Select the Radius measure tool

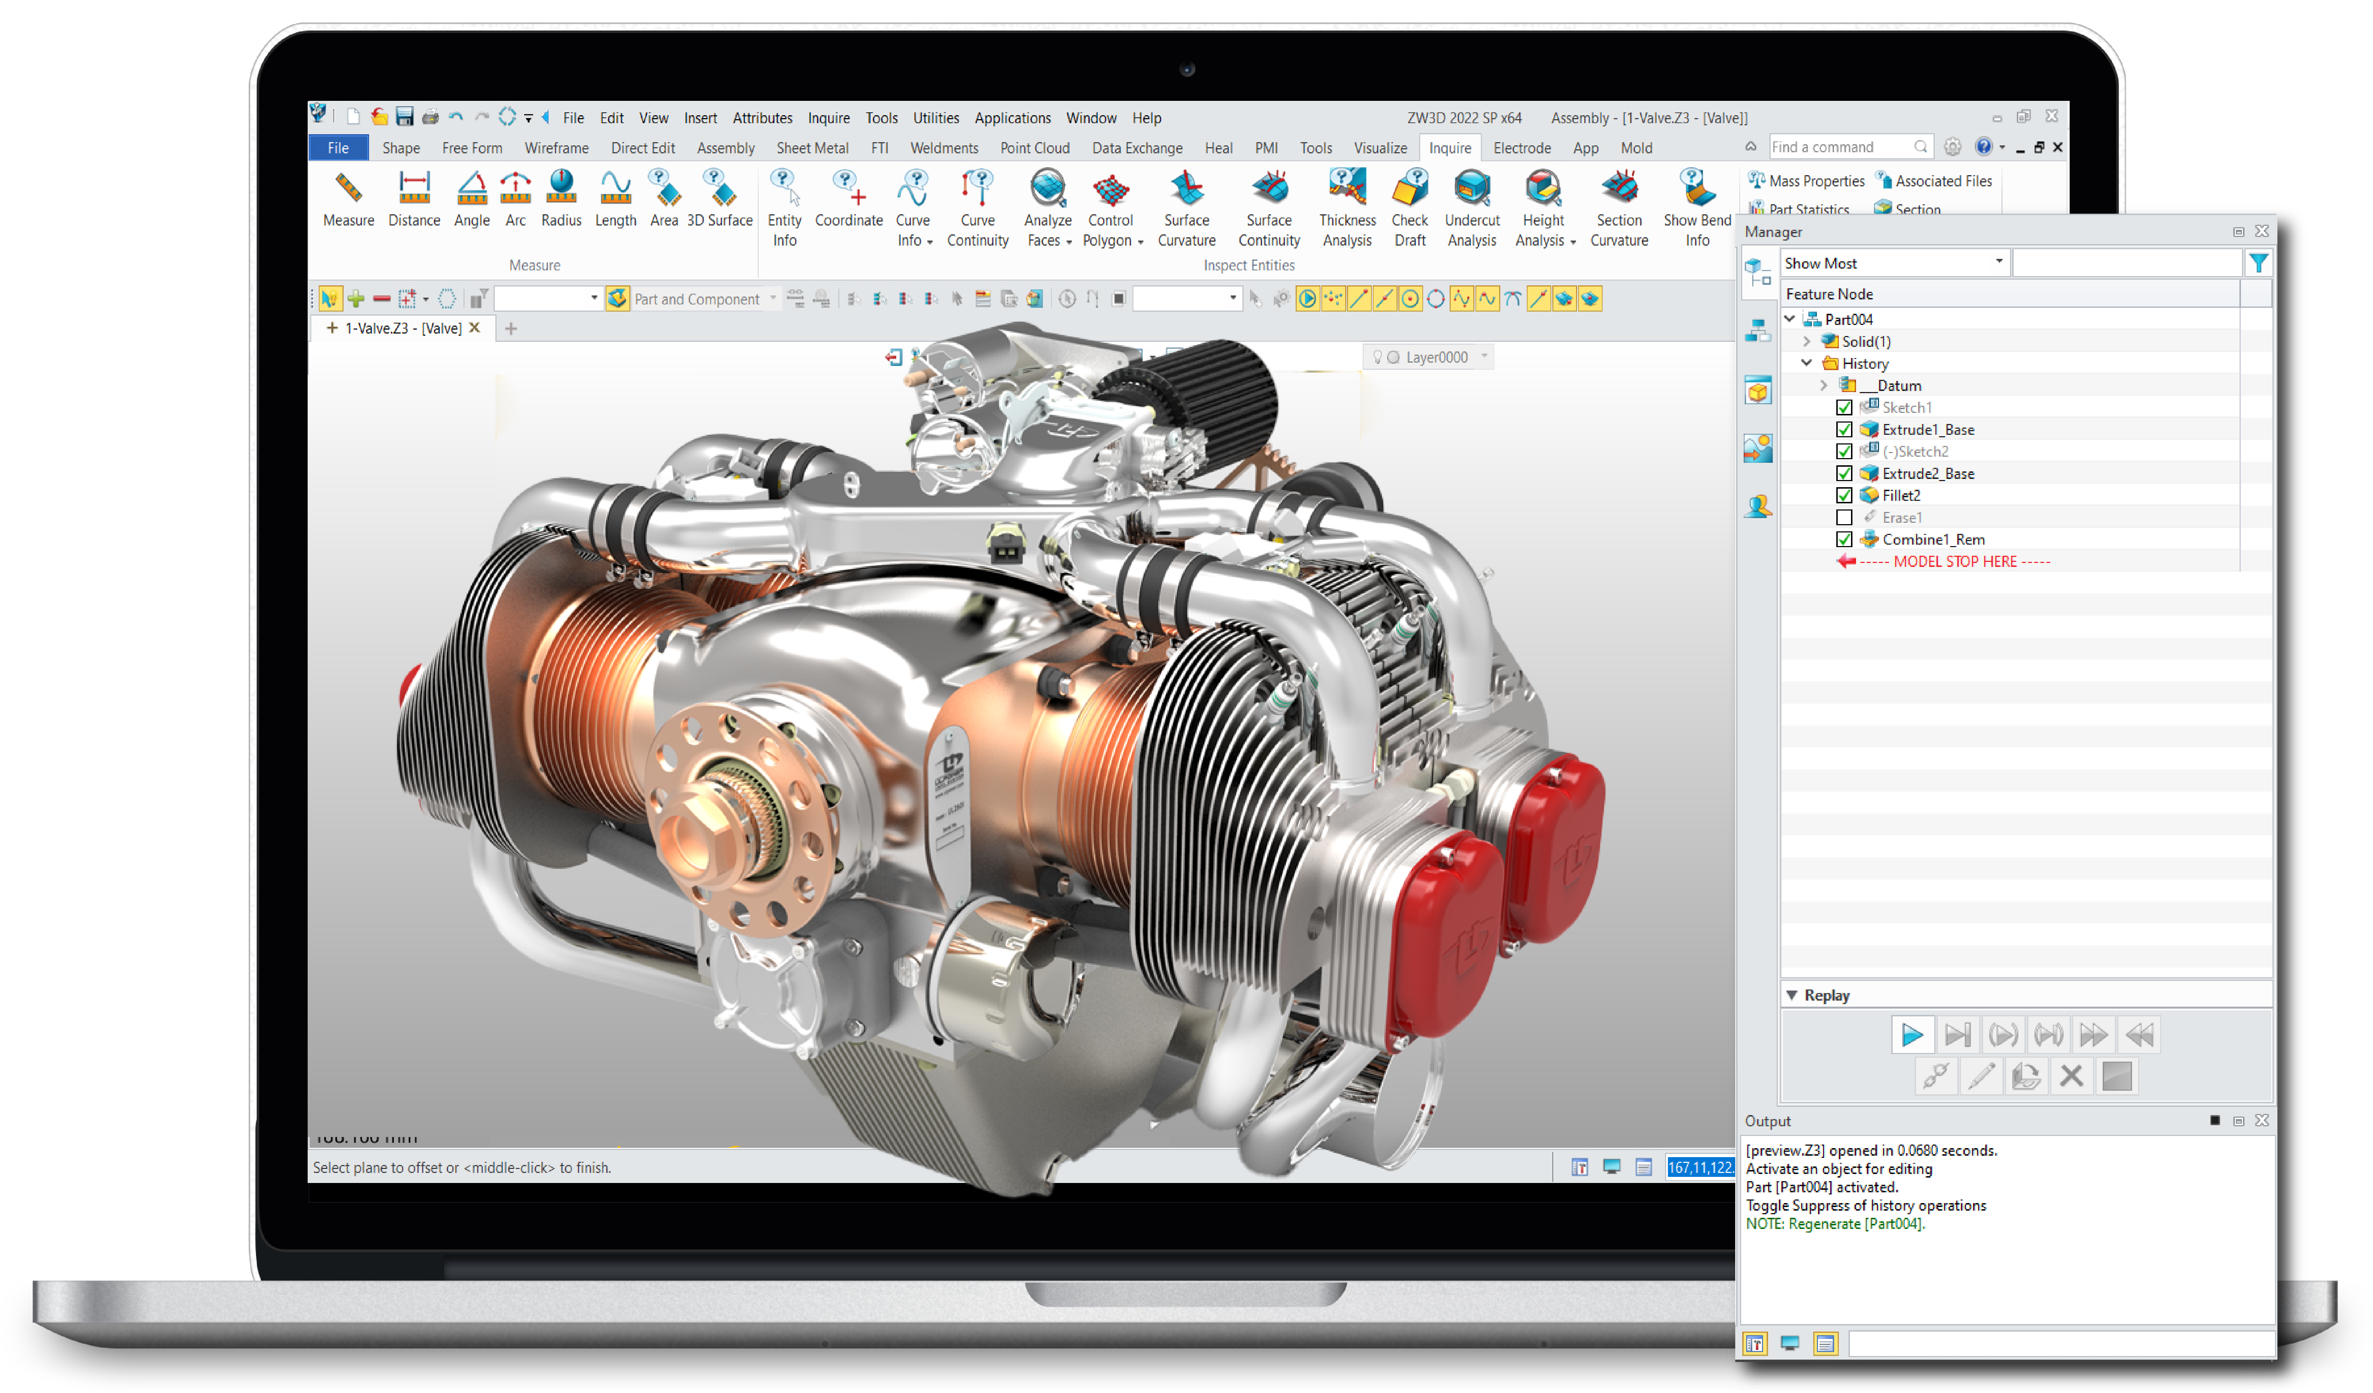coord(561,199)
